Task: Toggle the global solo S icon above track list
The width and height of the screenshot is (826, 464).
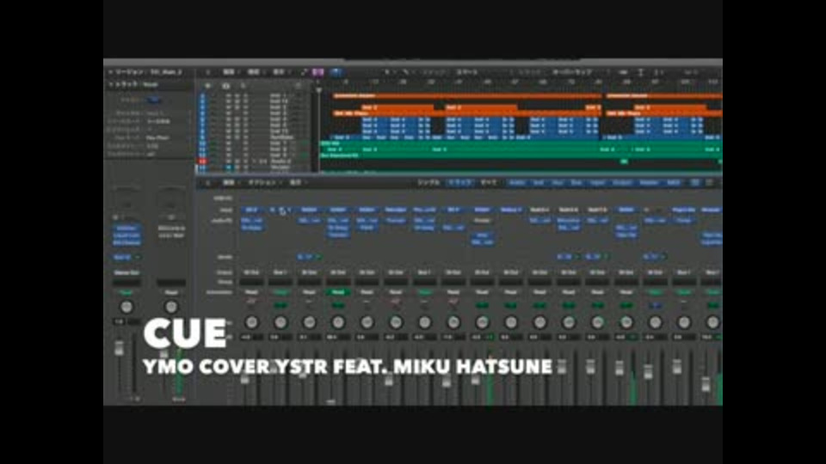Action: click(243, 85)
